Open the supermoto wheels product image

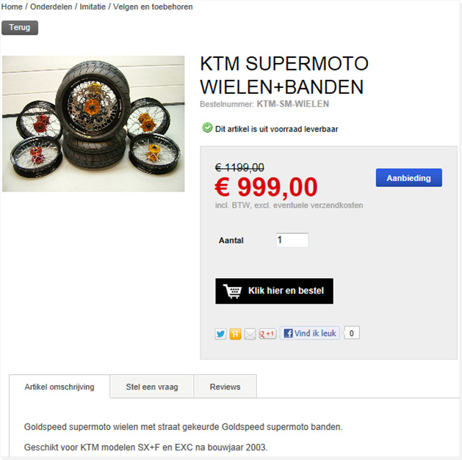tap(93, 124)
